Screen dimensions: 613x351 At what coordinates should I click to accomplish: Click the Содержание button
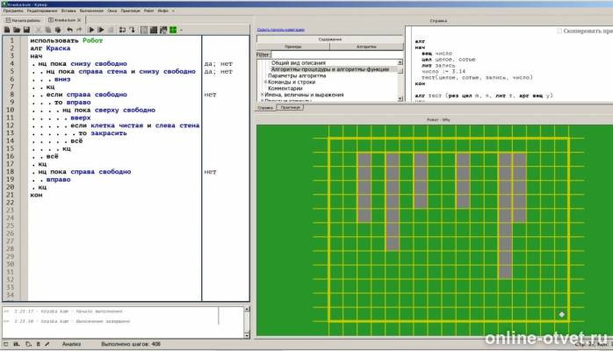tap(330, 39)
